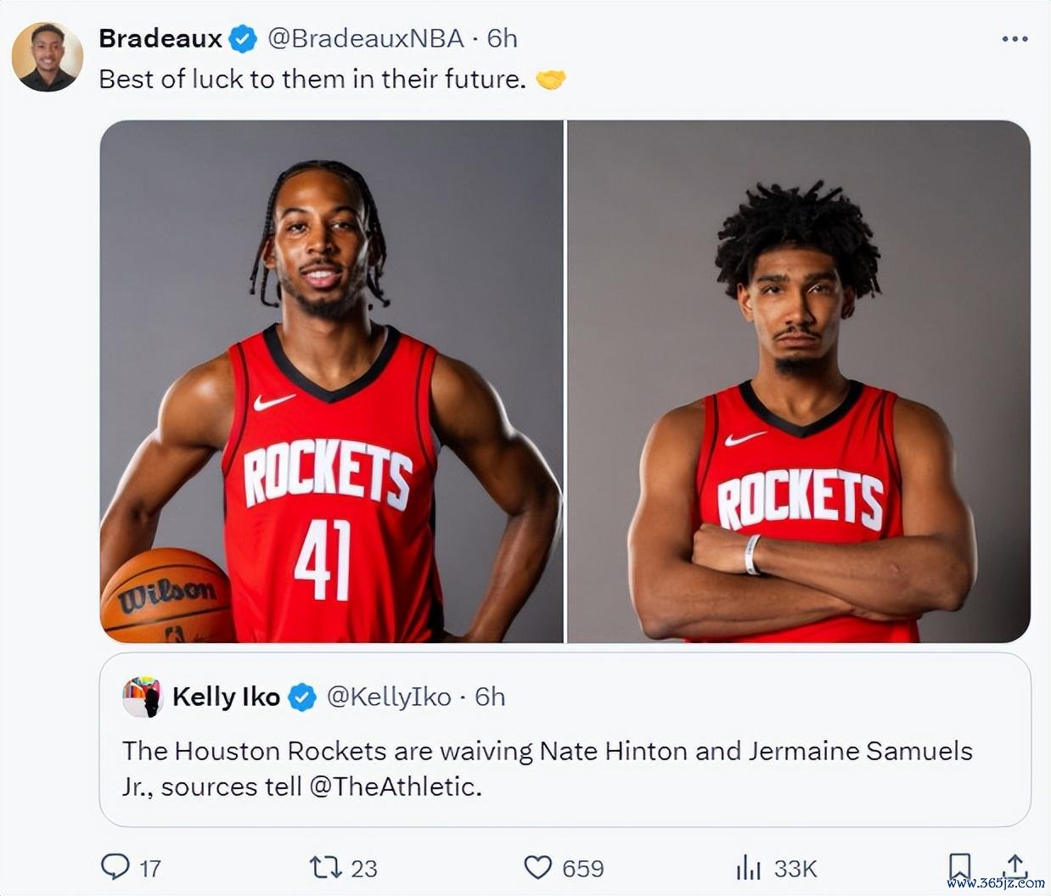Click the reply speech bubble icon
Screen dimensions: 1051x896
tap(115, 867)
